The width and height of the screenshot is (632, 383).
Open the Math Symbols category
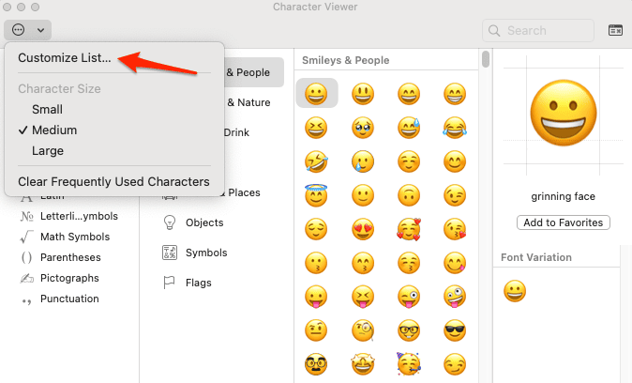point(74,237)
